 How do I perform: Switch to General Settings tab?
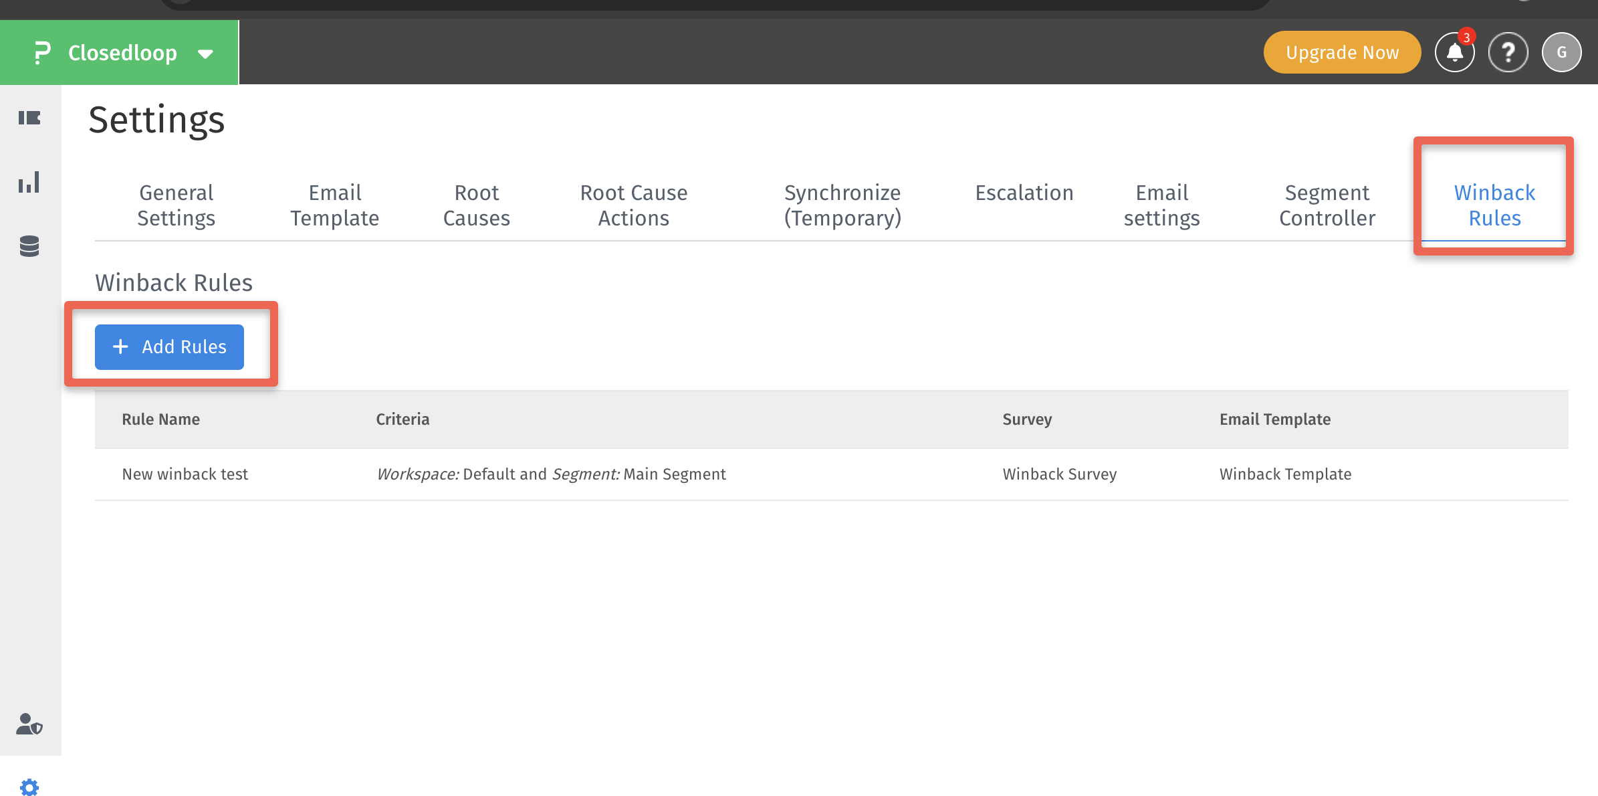point(176,205)
